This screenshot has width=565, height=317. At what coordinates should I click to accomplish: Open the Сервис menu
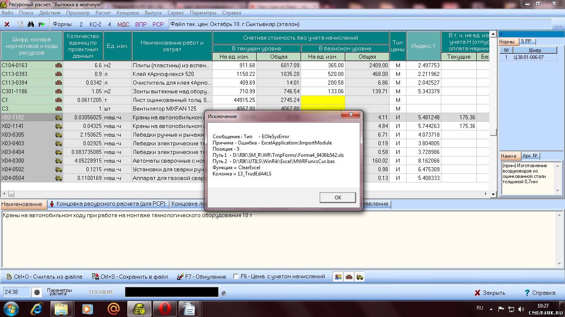pos(176,13)
